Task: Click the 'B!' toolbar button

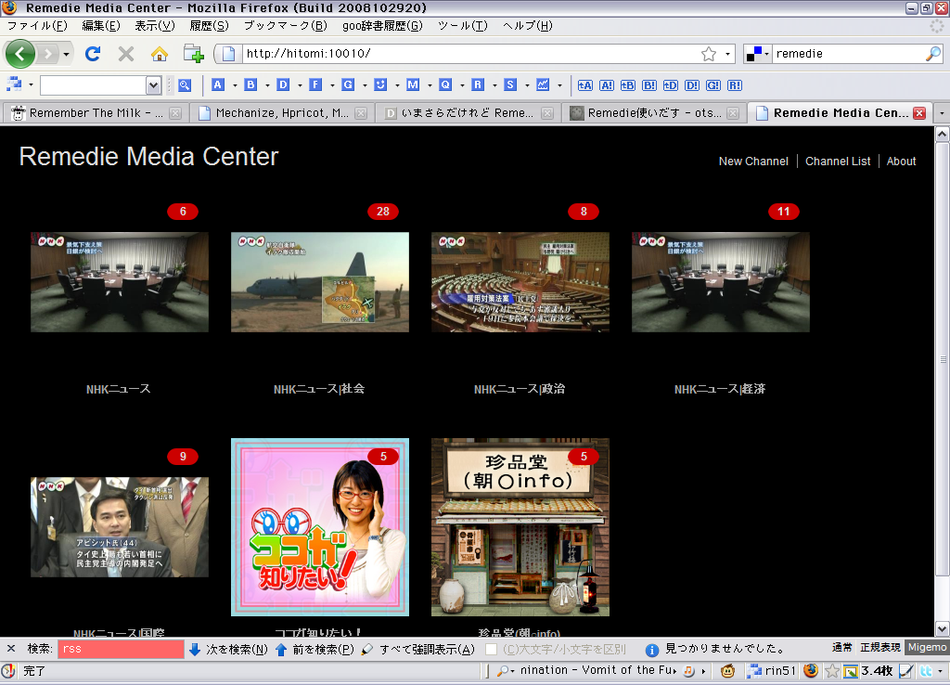Action: click(x=648, y=85)
